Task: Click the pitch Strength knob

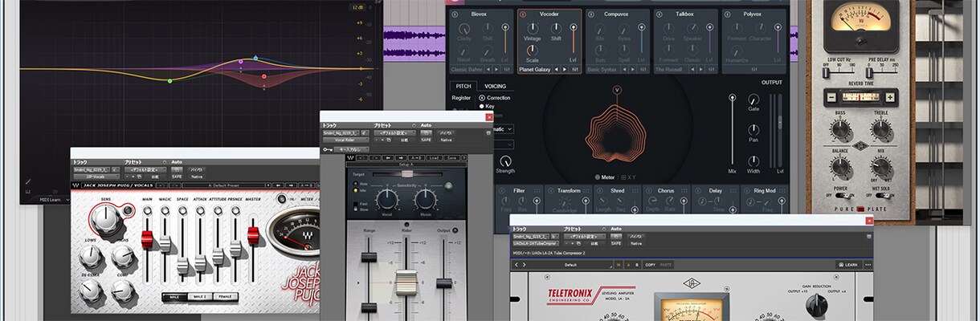Action: pos(505,160)
